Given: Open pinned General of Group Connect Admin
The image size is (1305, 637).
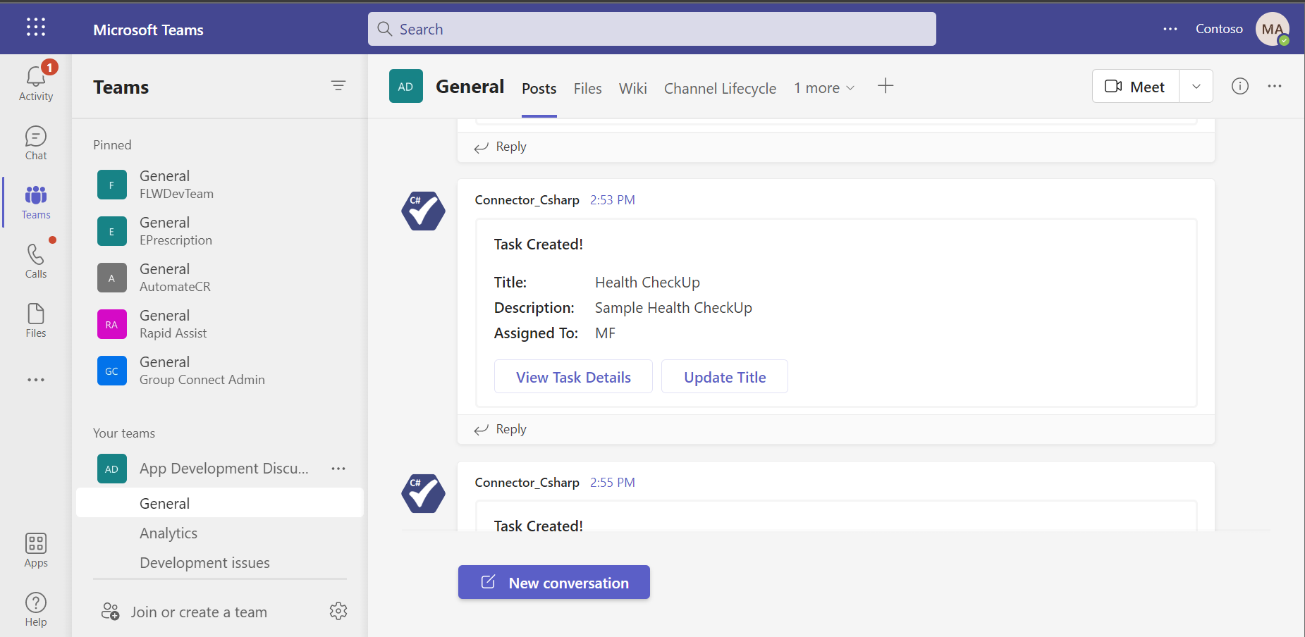Looking at the screenshot, I should (x=220, y=371).
